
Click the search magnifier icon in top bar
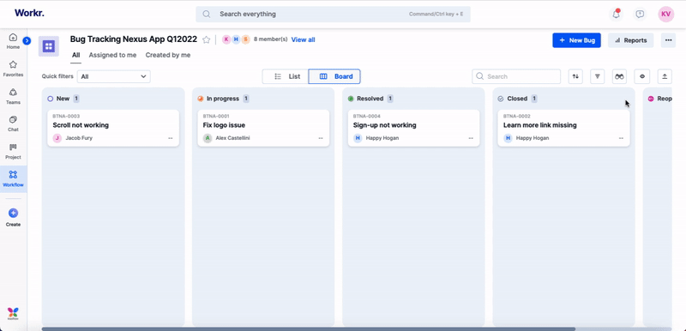pyautogui.click(x=207, y=14)
